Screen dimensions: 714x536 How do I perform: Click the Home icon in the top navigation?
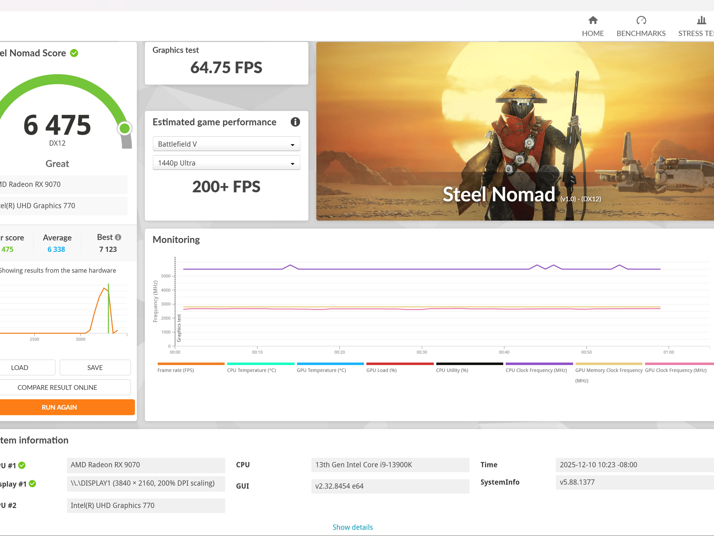pyautogui.click(x=593, y=21)
